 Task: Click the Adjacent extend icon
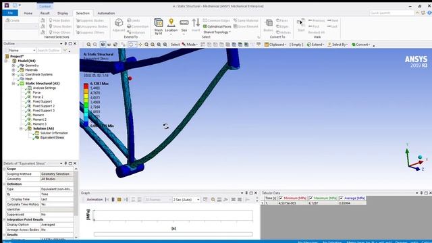tap(119, 26)
